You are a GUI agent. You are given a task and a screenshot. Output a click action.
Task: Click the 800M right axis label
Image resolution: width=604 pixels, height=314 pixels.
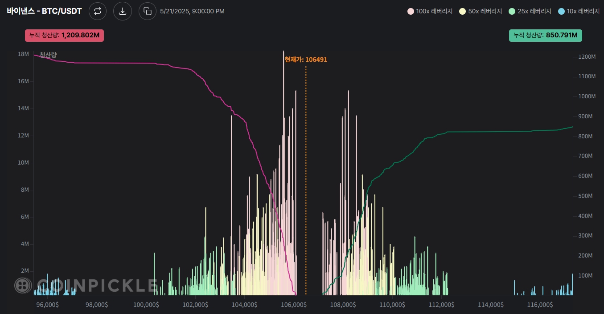coord(585,137)
